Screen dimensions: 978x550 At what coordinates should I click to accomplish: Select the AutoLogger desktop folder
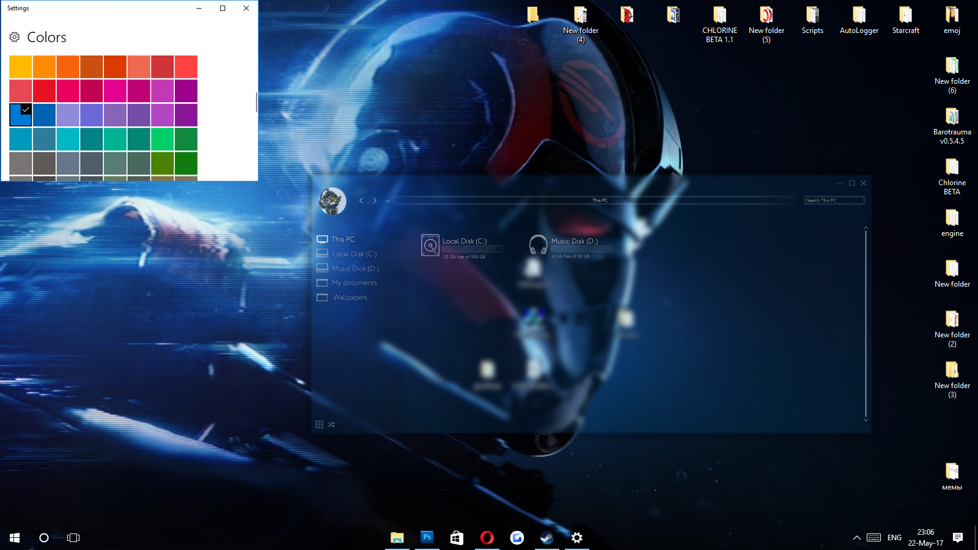pyautogui.click(x=859, y=20)
